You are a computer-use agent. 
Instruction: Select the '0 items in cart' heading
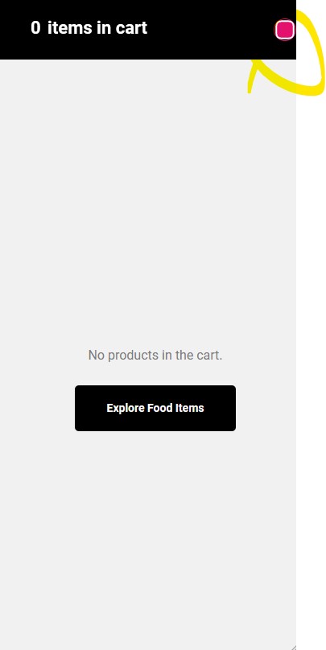(x=89, y=28)
